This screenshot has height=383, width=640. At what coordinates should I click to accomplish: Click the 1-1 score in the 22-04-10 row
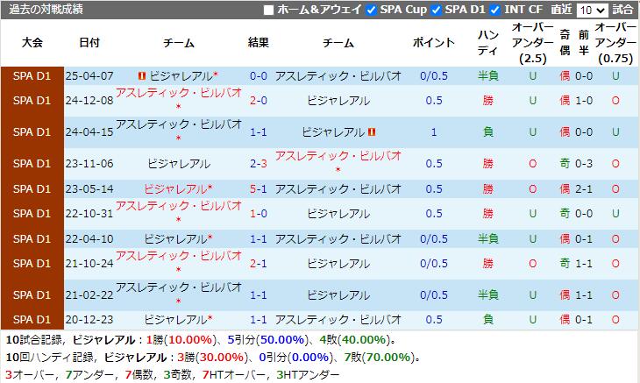click(x=259, y=238)
